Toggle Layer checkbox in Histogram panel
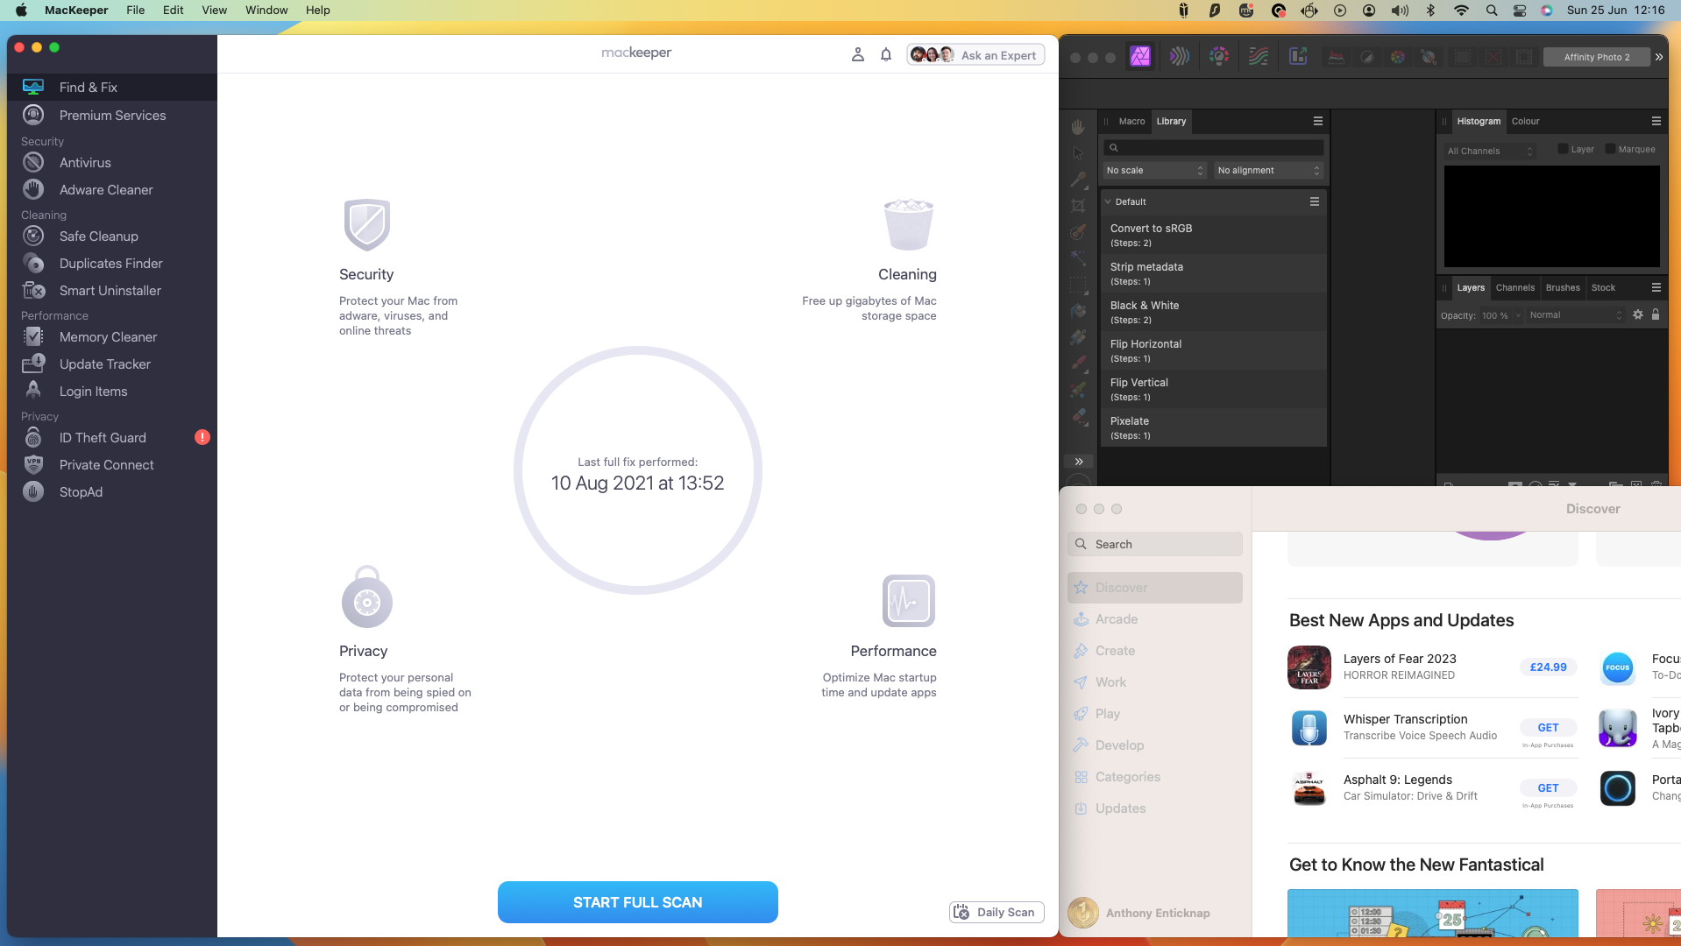Image resolution: width=1681 pixels, height=946 pixels. 1563,149
